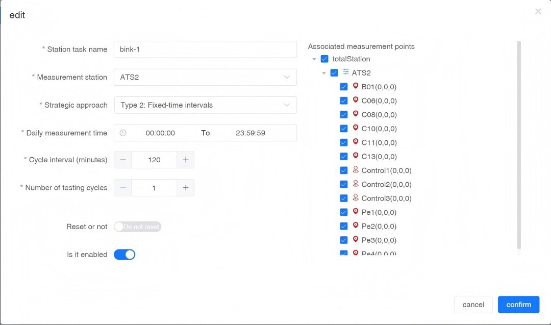Screen dimensions: 551x325
Task: Uncheck the Control3(0,0,0) checkbox
Action: coord(344,198)
